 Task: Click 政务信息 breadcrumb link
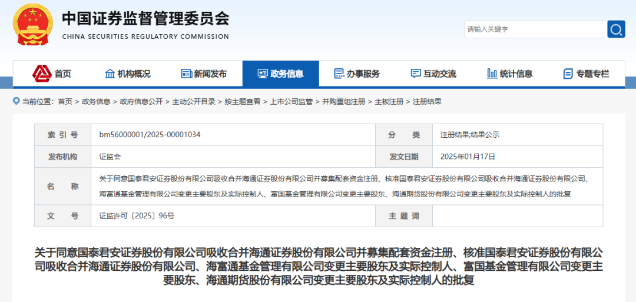pos(96,102)
